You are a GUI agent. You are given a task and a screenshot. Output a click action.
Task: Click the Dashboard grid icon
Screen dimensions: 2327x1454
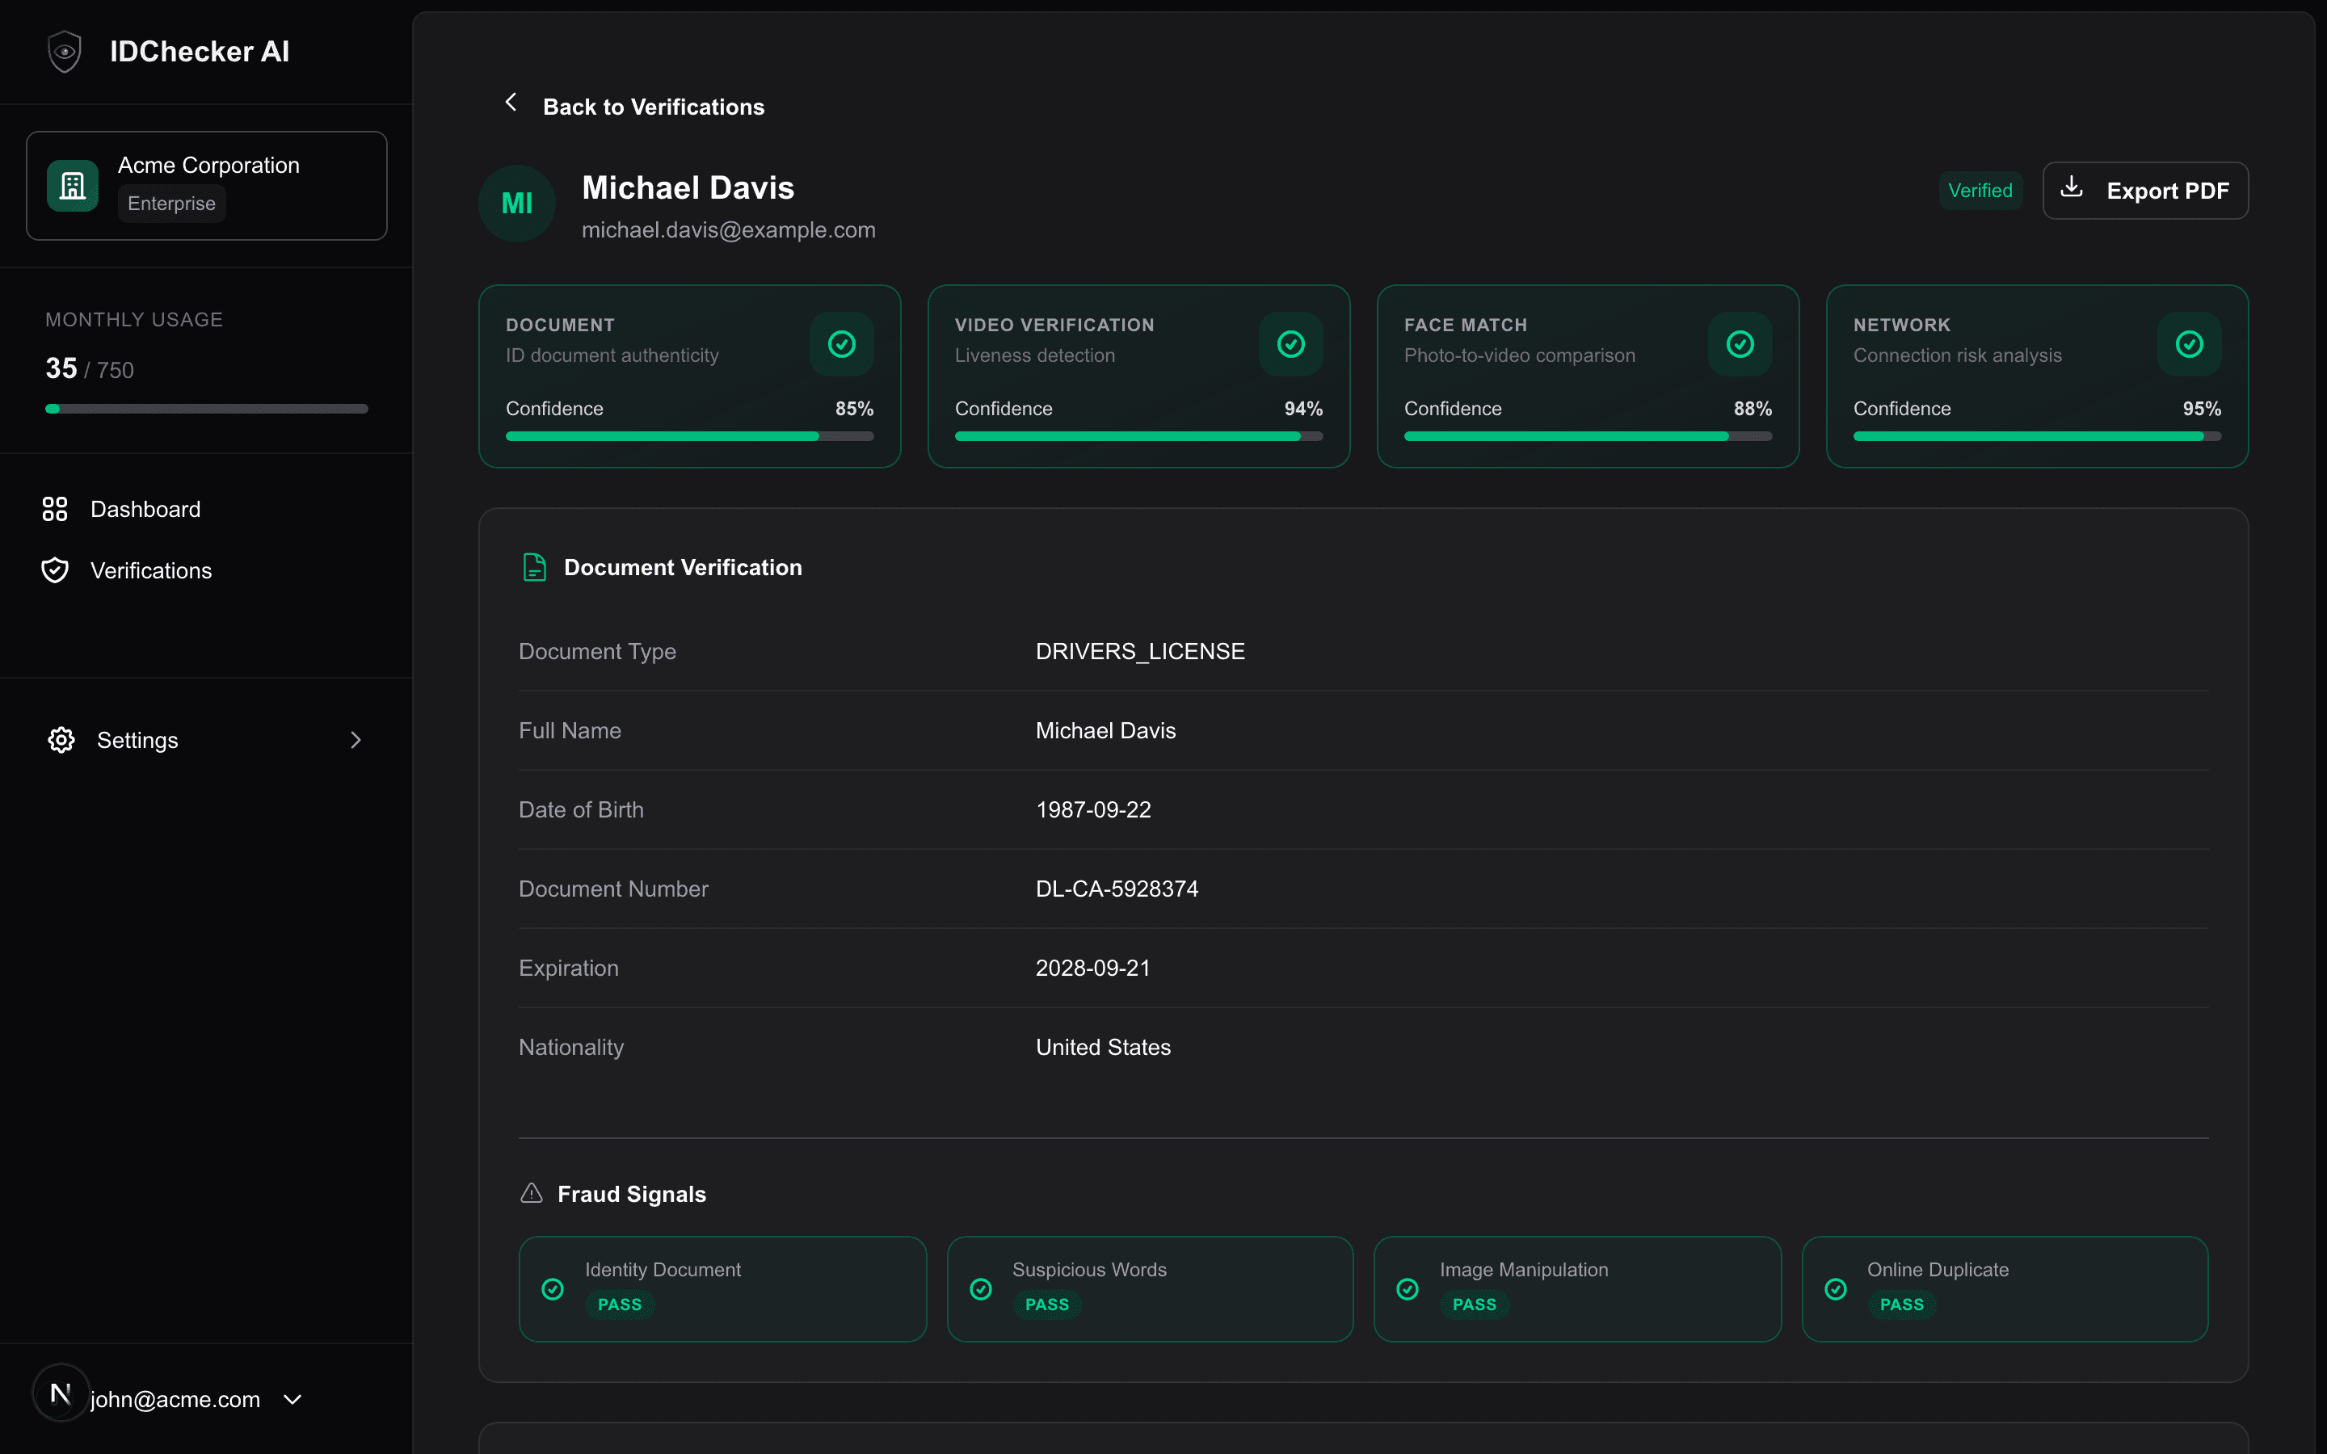click(55, 509)
